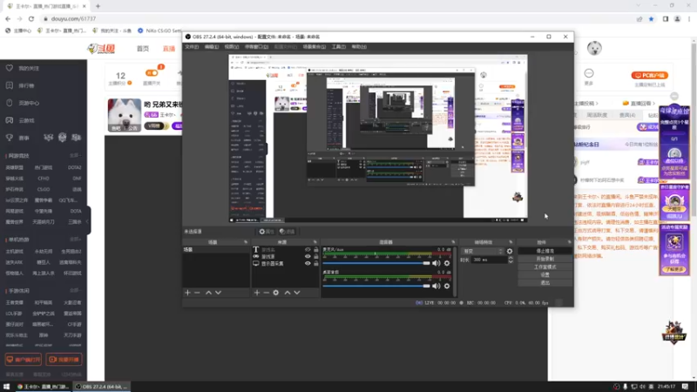Open the Windows Start menu
Viewport: 697px width, 392px height.
pyautogui.click(x=6, y=387)
